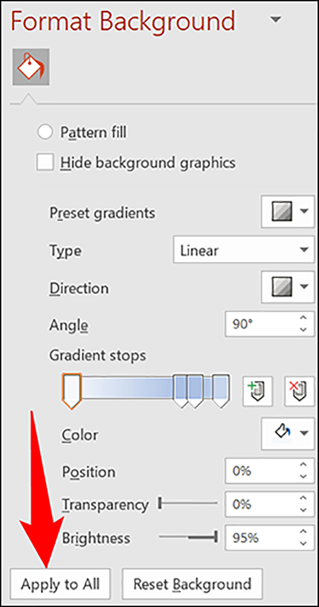Select the Pattern fill radio button
The image size is (319, 607).
(45, 132)
